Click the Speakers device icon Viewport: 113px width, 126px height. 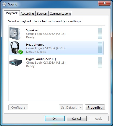pyautogui.click(x=15, y=33)
